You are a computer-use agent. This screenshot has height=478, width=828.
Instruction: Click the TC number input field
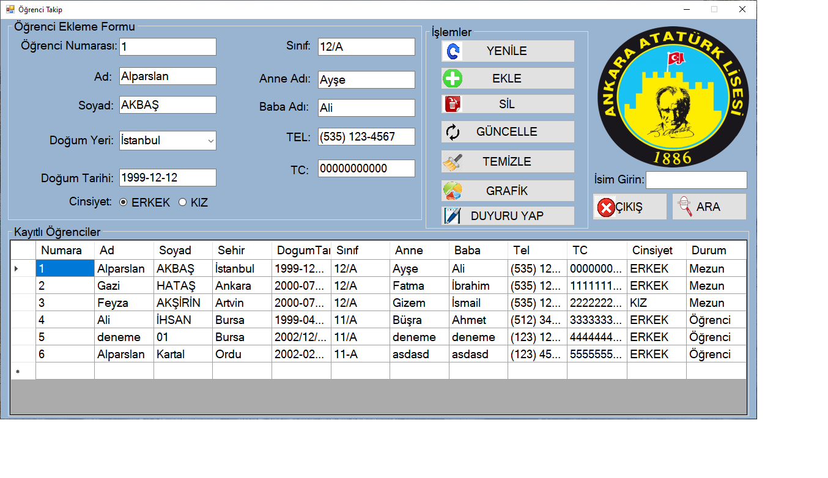point(366,169)
